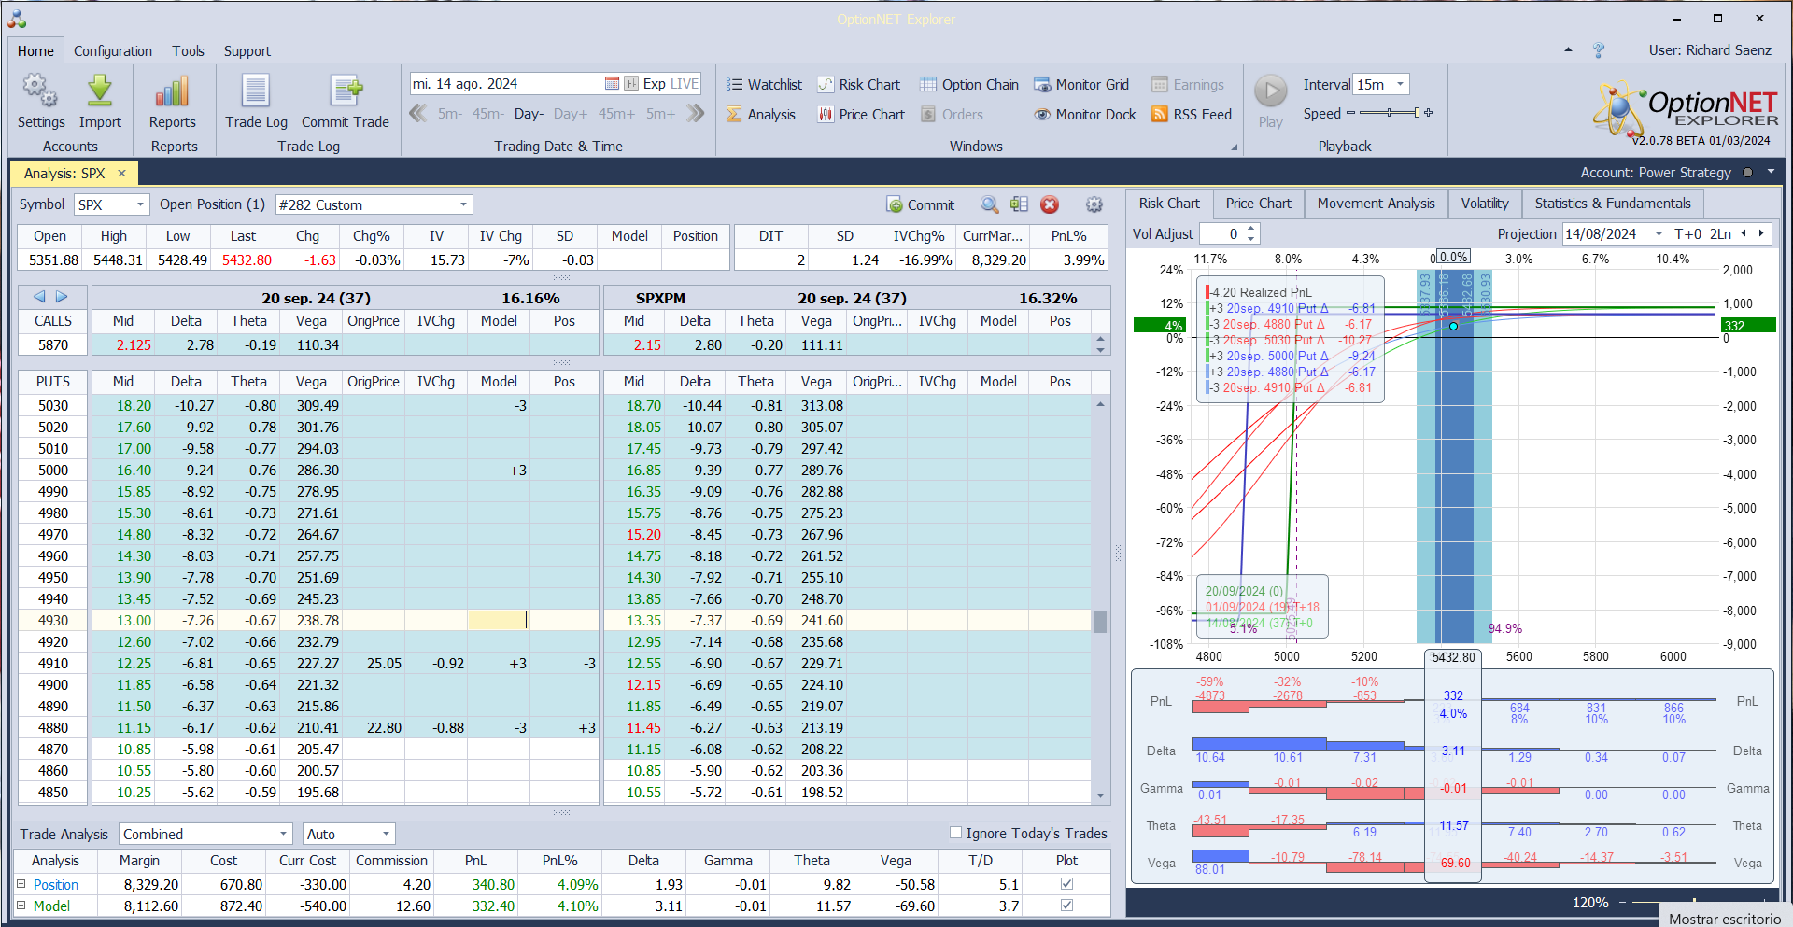Viewport: 1793px width, 927px height.
Task: Click the 45m+ time step button
Action: pos(616,113)
